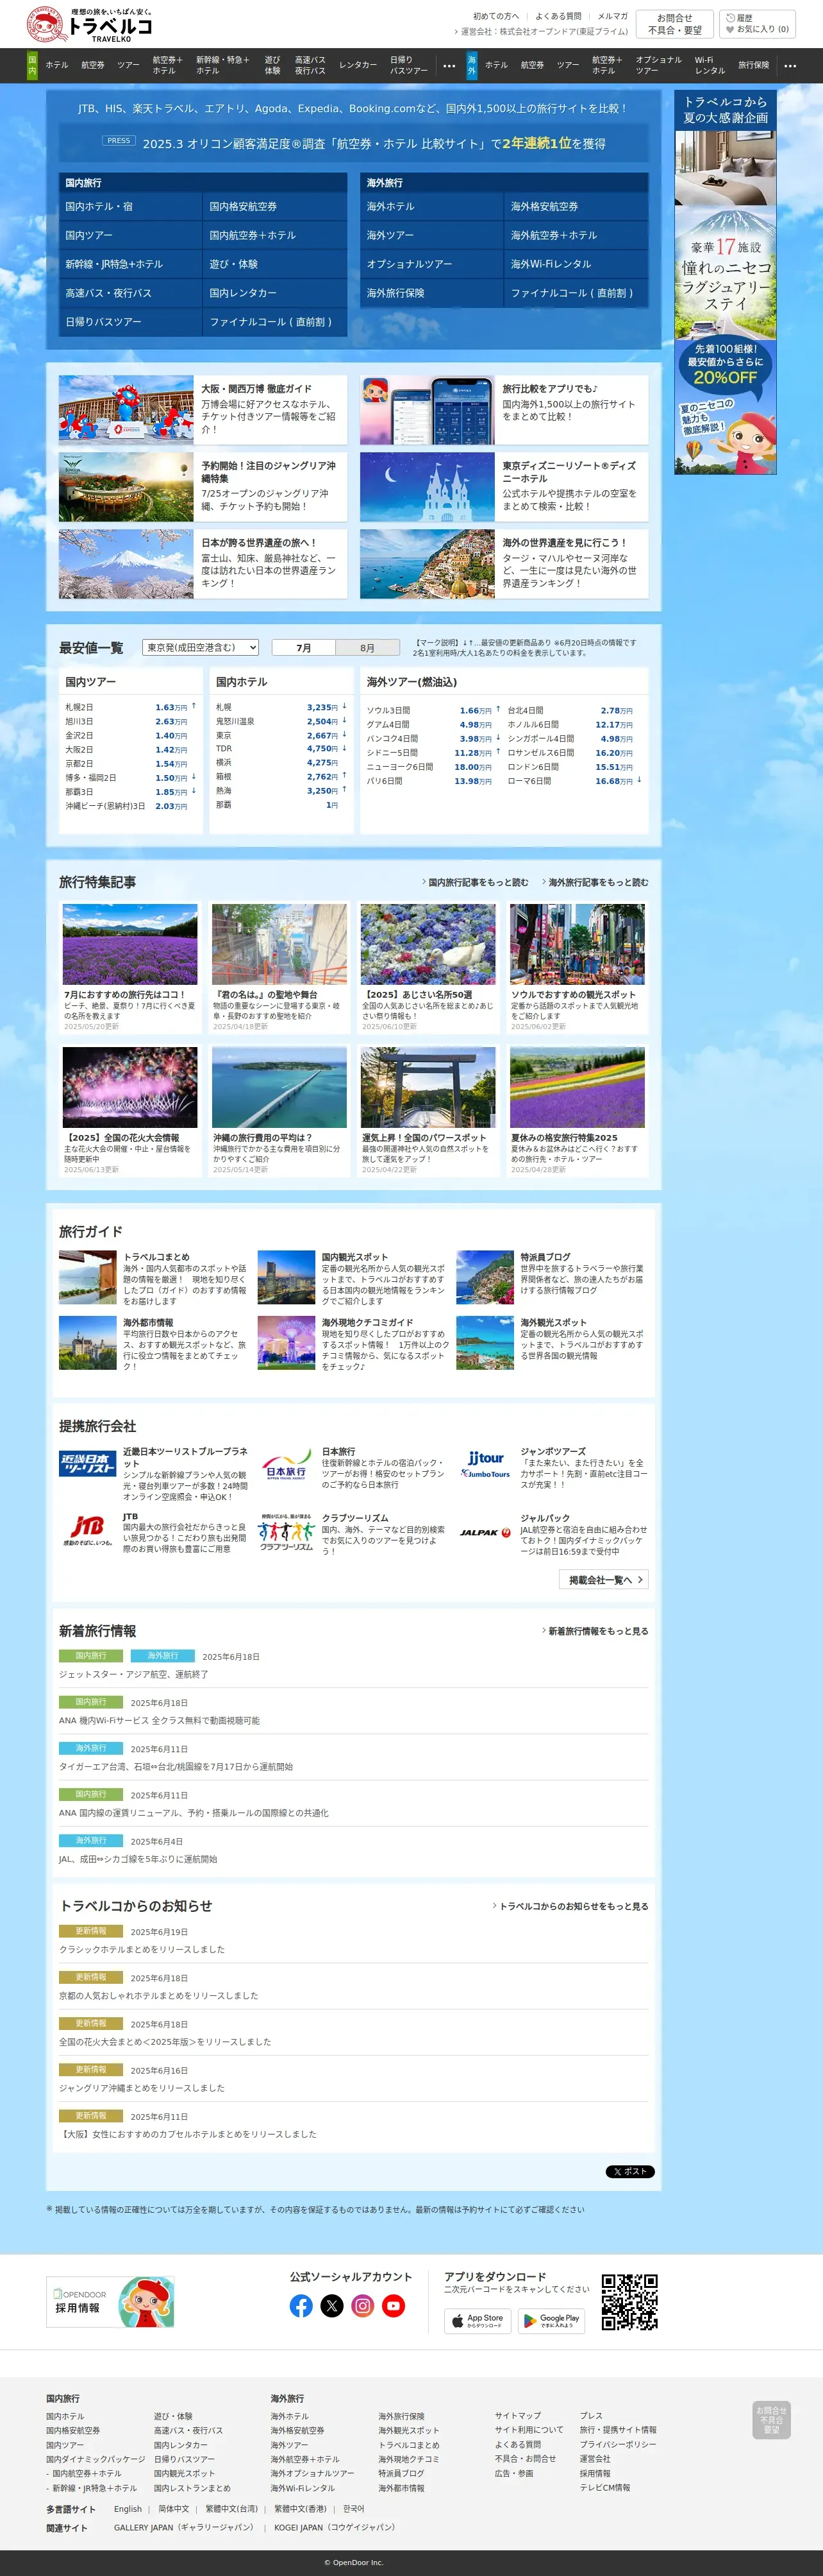Image resolution: width=823 pixels, height=2576 pixels.
Task: Click the 鬼怒川温泉 hotel price row
Action: click(x=281, y=721)
